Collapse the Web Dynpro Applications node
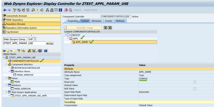 [x=7, y=92]
